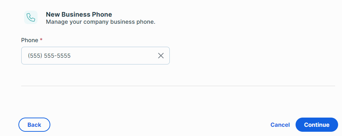Click the New Business Phone heading
The width and height of the screenshot is (342, 136).
coord(79,15)
